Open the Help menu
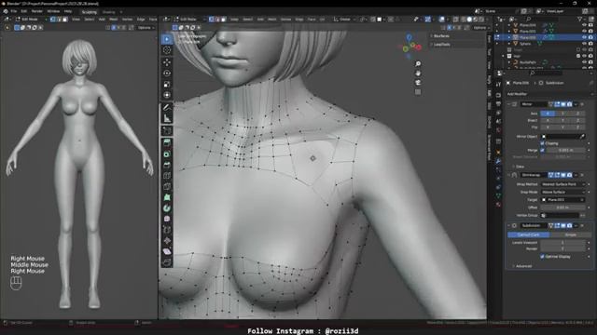This screenshot has width=597, height=335. pyautogui.click(x=68, y=11)
